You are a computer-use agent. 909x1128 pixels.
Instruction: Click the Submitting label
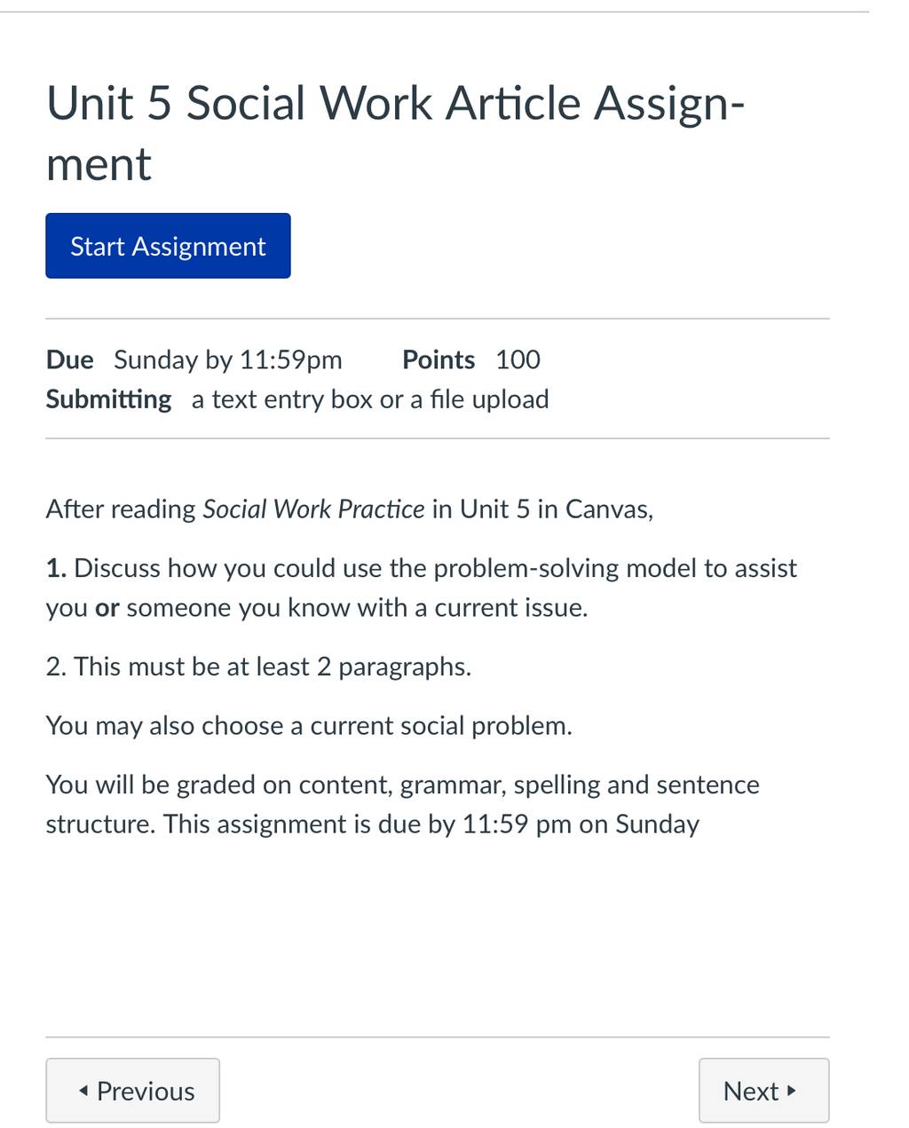108,399
